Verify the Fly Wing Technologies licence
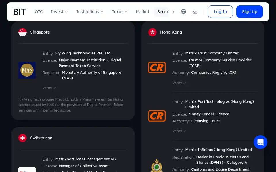This screenshot has width=276, height=172. (49, 88)
